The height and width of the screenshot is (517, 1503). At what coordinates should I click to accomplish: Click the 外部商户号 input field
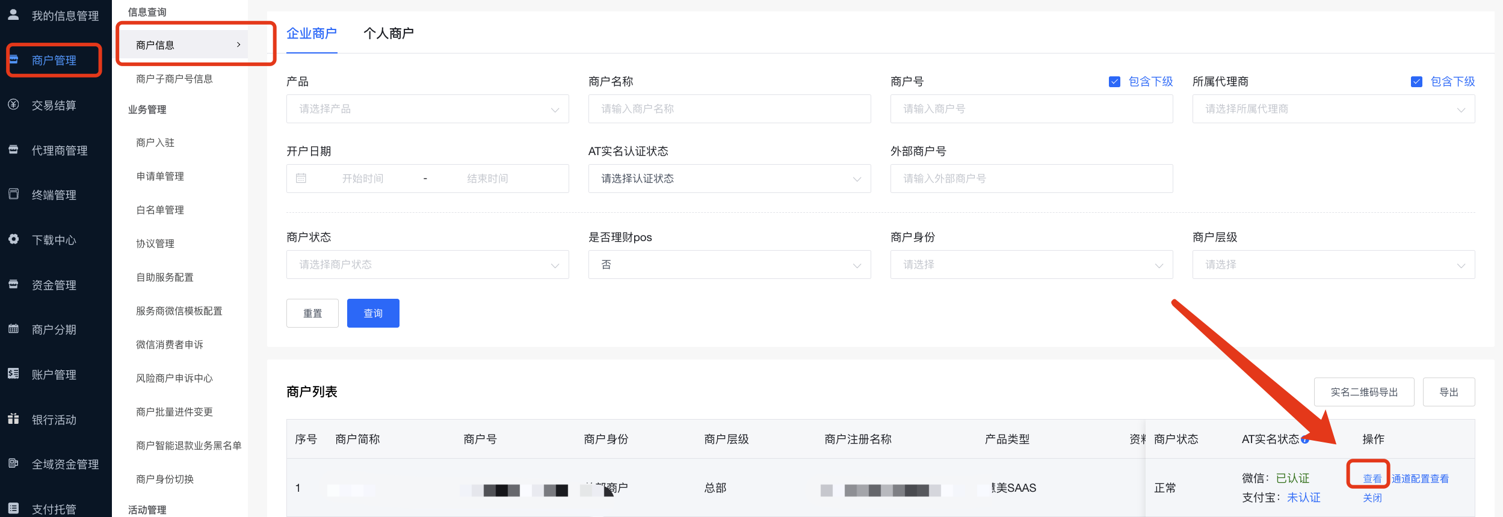(x=1032, y=179)
